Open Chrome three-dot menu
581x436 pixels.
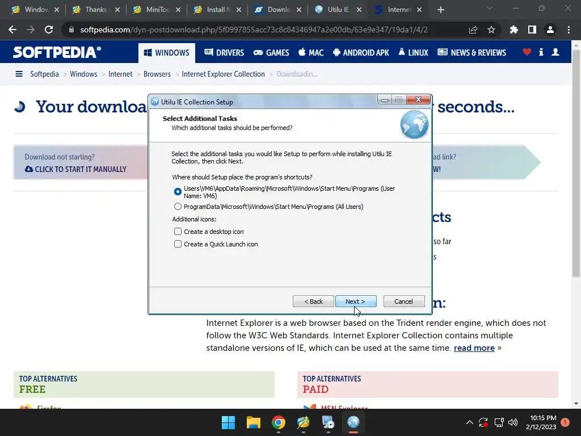click(569, 30)
